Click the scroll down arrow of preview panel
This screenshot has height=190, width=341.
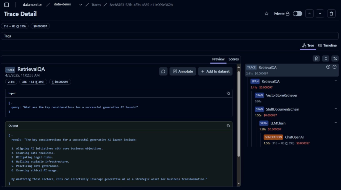coord(238,183)
